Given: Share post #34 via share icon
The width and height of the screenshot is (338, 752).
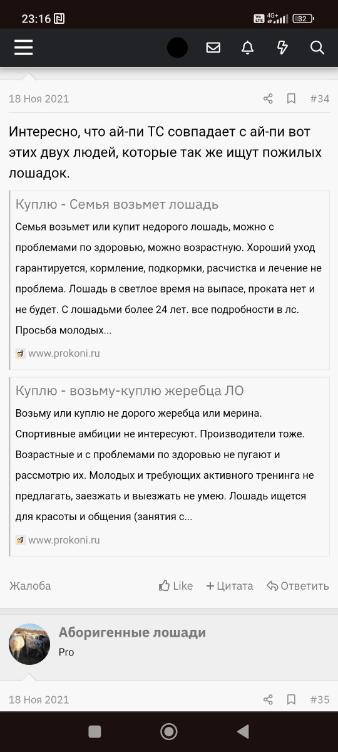Looking at the screenshot, I should [x=268, y=98].
